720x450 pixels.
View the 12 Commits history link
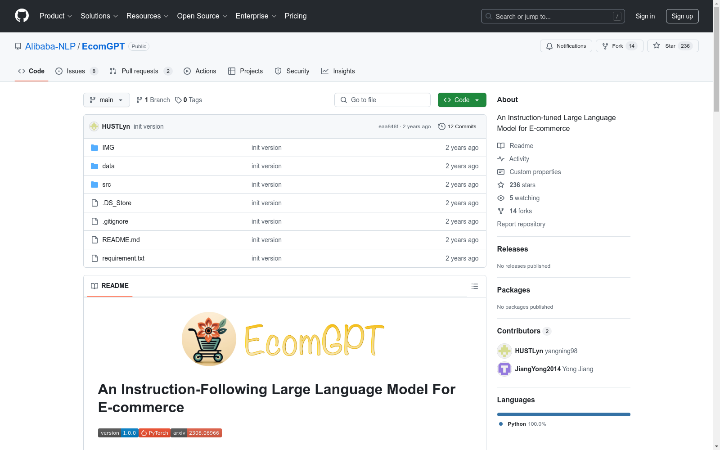pos(457,126)
